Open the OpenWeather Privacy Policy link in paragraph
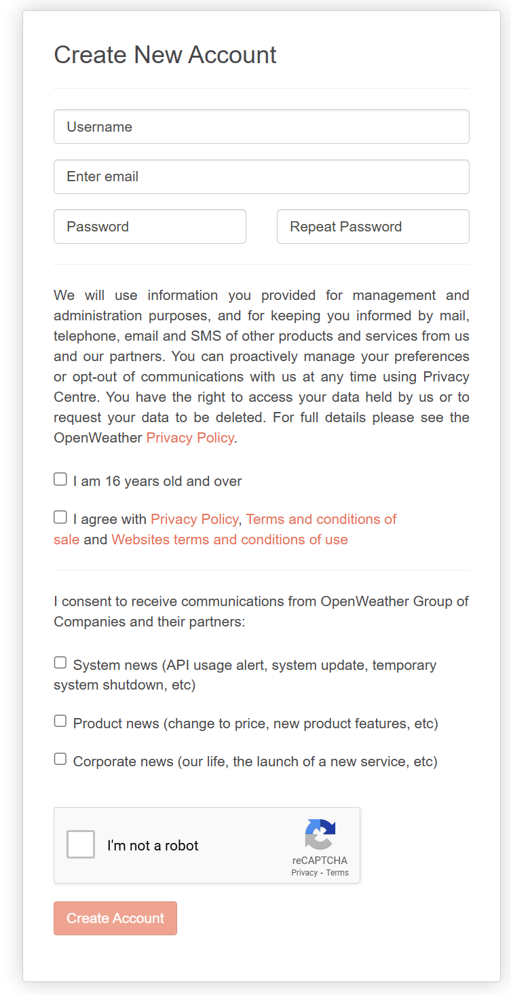 point(190,438)
